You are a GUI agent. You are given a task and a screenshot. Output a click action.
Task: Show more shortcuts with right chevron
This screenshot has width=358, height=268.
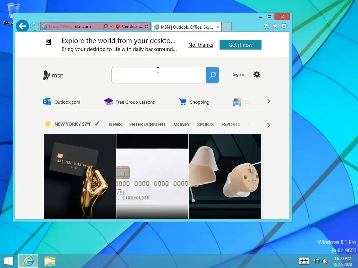[x=268, y=102]
